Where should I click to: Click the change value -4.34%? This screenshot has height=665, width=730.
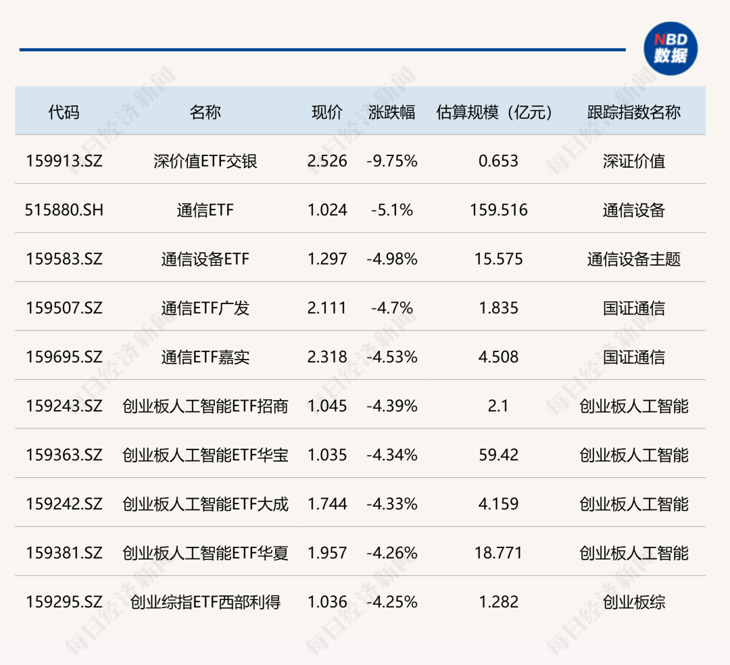click(391, 455)
